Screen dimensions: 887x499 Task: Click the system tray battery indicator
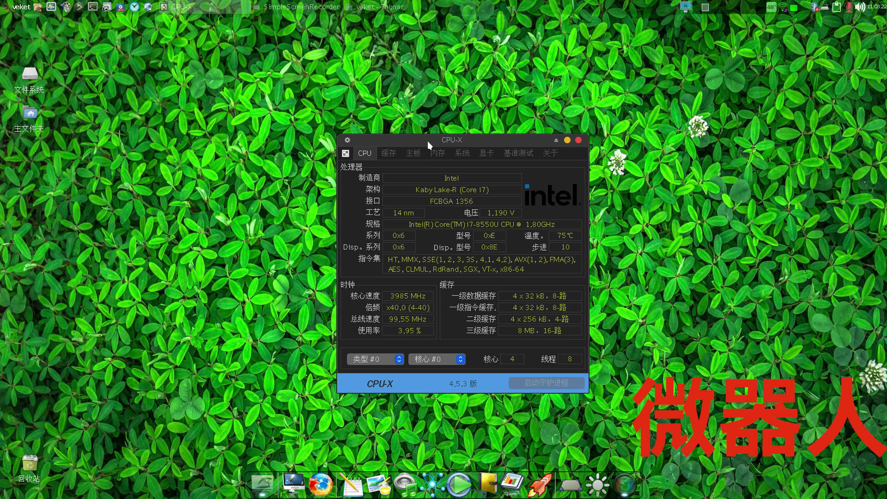pos(795,6)
